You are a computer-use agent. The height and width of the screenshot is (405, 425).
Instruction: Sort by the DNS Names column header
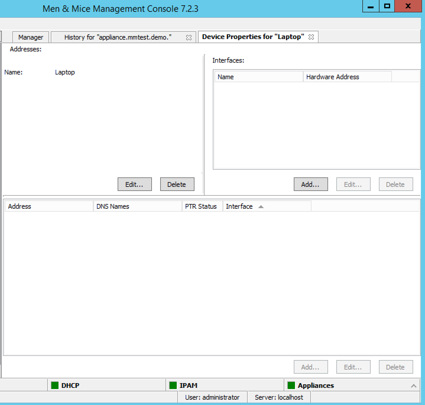[x=137, y=206]
